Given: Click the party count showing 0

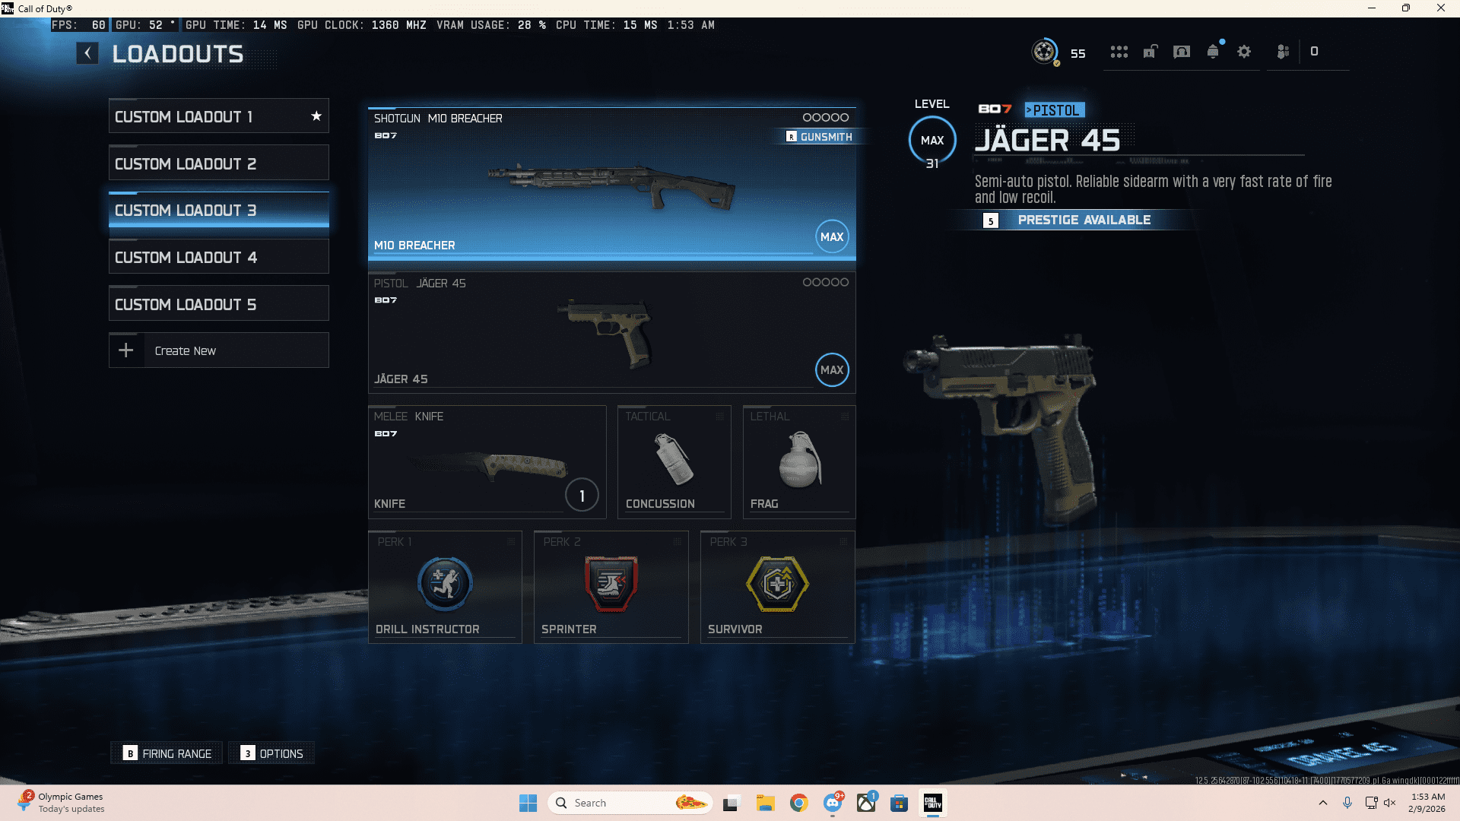Looking at the screenshot, I should [x=1314, y=52].
